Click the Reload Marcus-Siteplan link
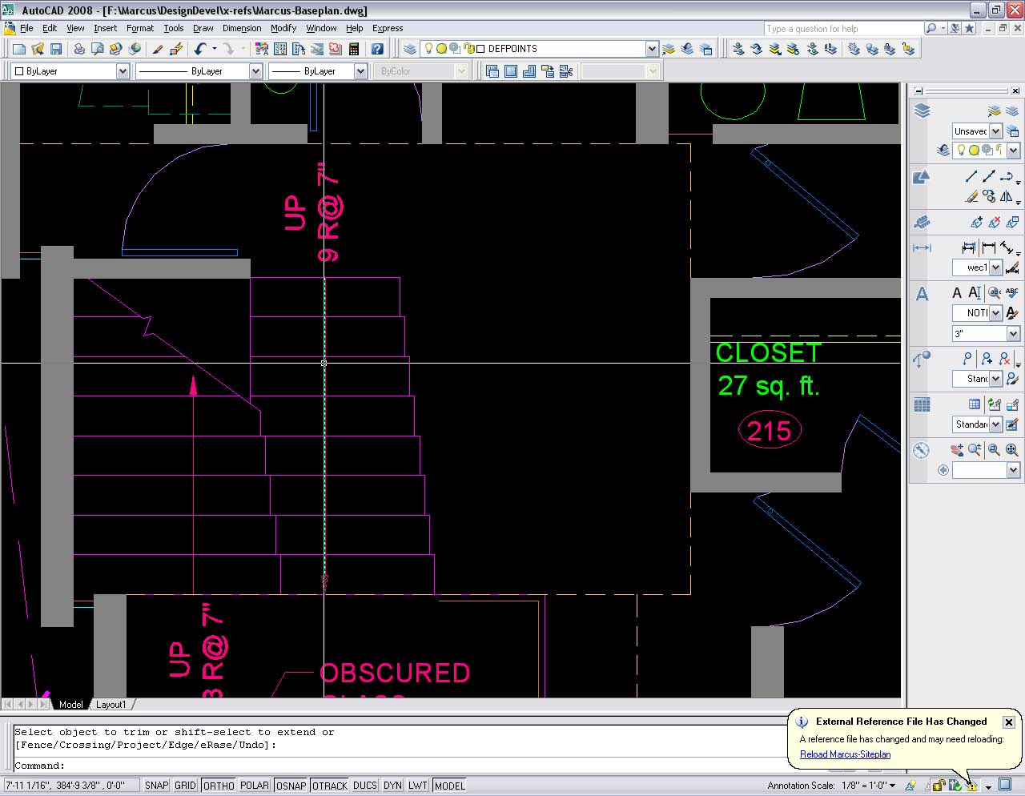The height and width of the screenshot is (796, 1025). pos(845,754)
